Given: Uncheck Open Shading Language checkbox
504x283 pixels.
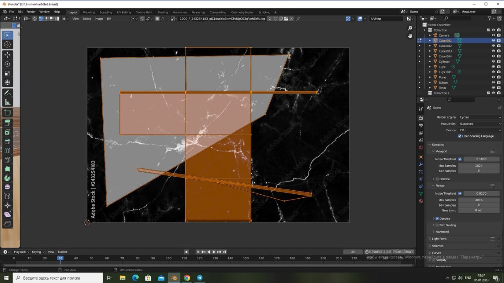Looking at the screenshot, I should 460,136.
